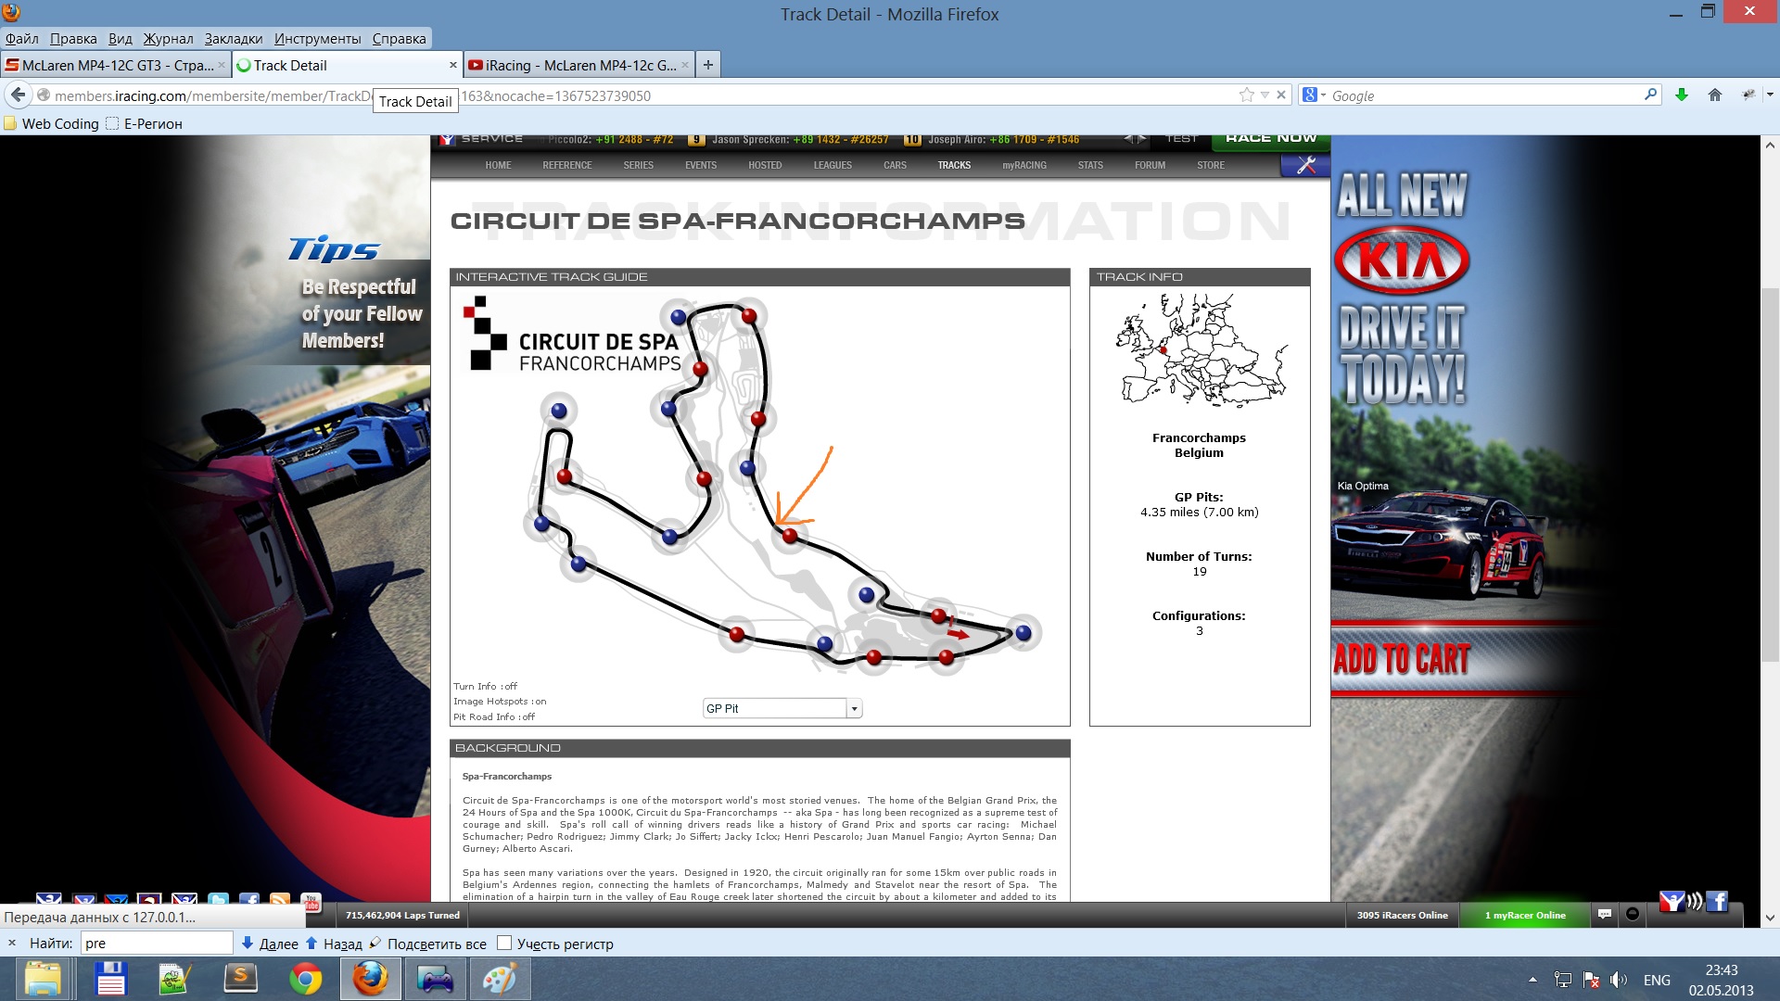Click the green downloads arrow icon
The image size is (1780, 1001).
click(1682, 95)
